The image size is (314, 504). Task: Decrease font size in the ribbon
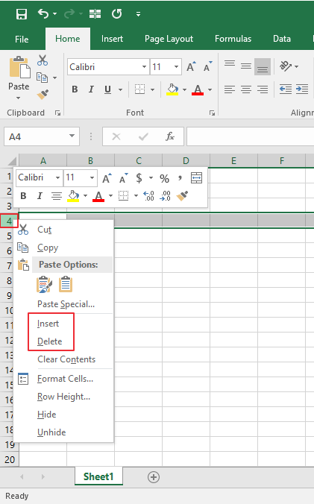click(207, 66)
